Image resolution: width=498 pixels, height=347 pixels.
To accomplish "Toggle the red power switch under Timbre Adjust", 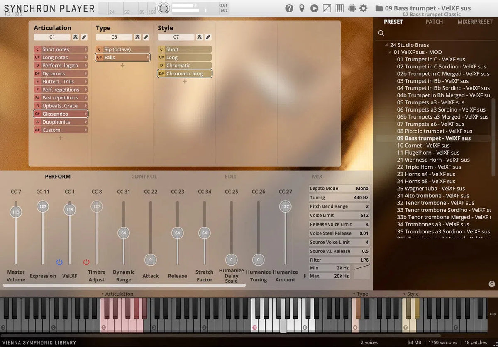I will [x=86, y=262].
